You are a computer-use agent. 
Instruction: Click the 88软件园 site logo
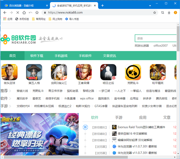tap(18, 39)
